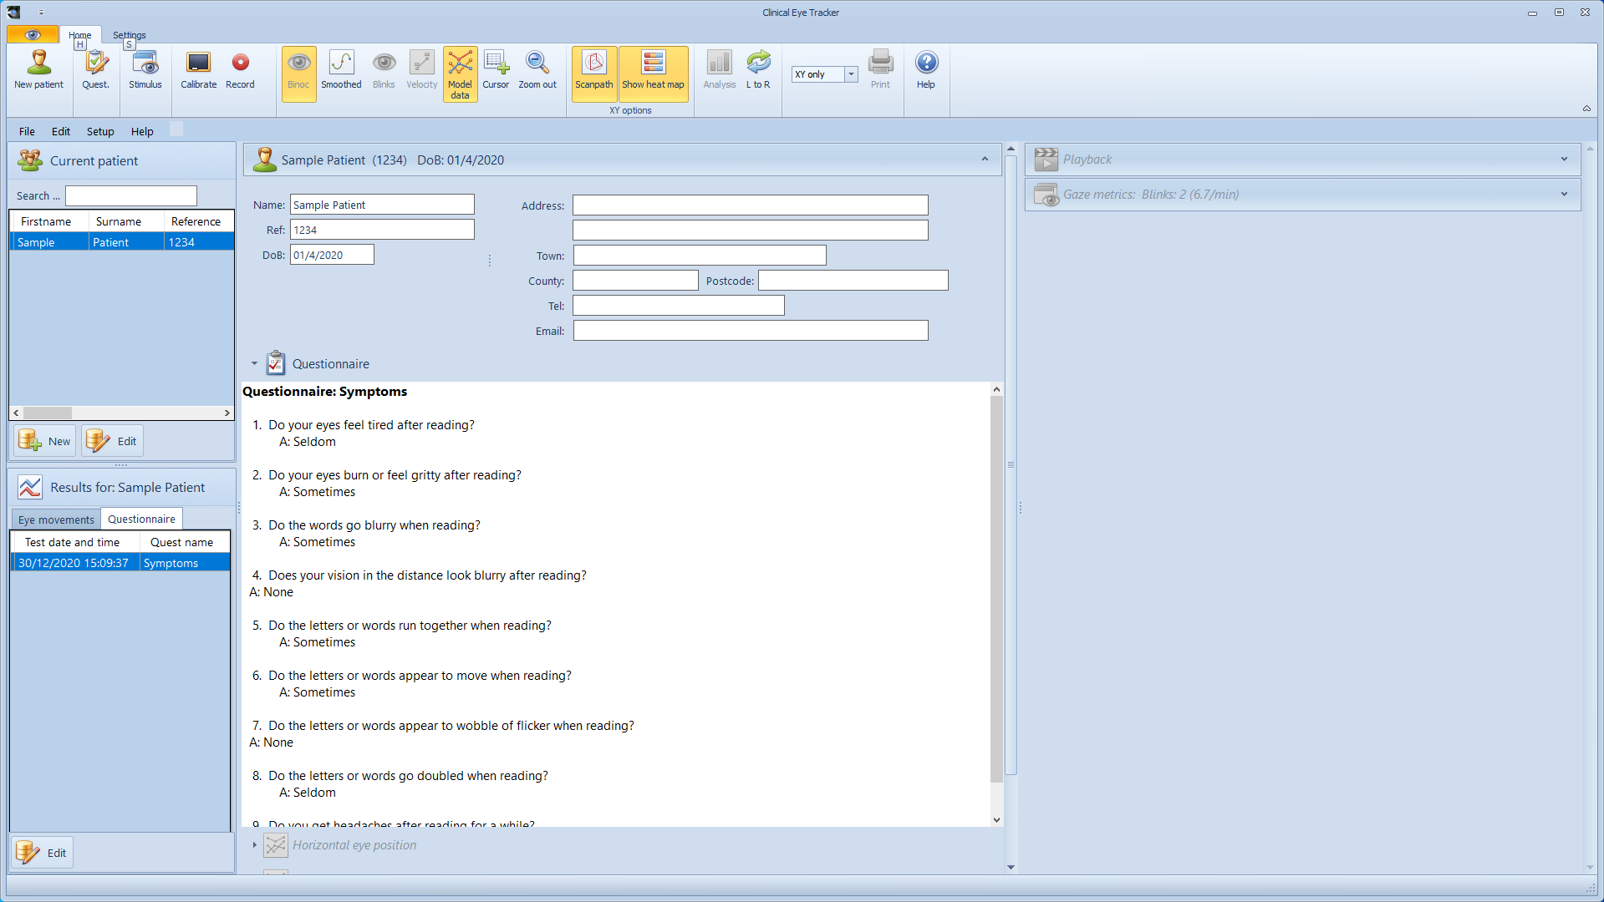Switch to the Eye movements tab
The image size is (1604, 902).
[x=56, y=519]
